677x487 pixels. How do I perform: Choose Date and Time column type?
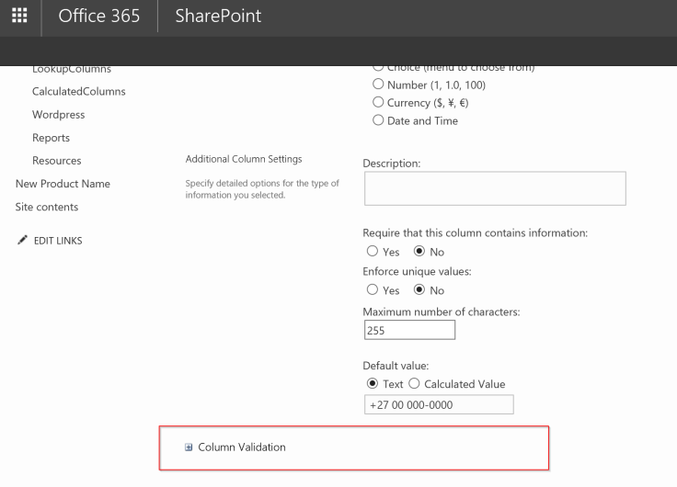[x=378, y=120]
